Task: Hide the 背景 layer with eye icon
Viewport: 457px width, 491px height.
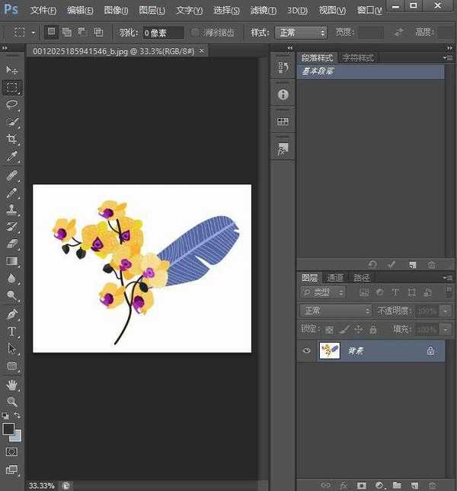Action: 307,351
